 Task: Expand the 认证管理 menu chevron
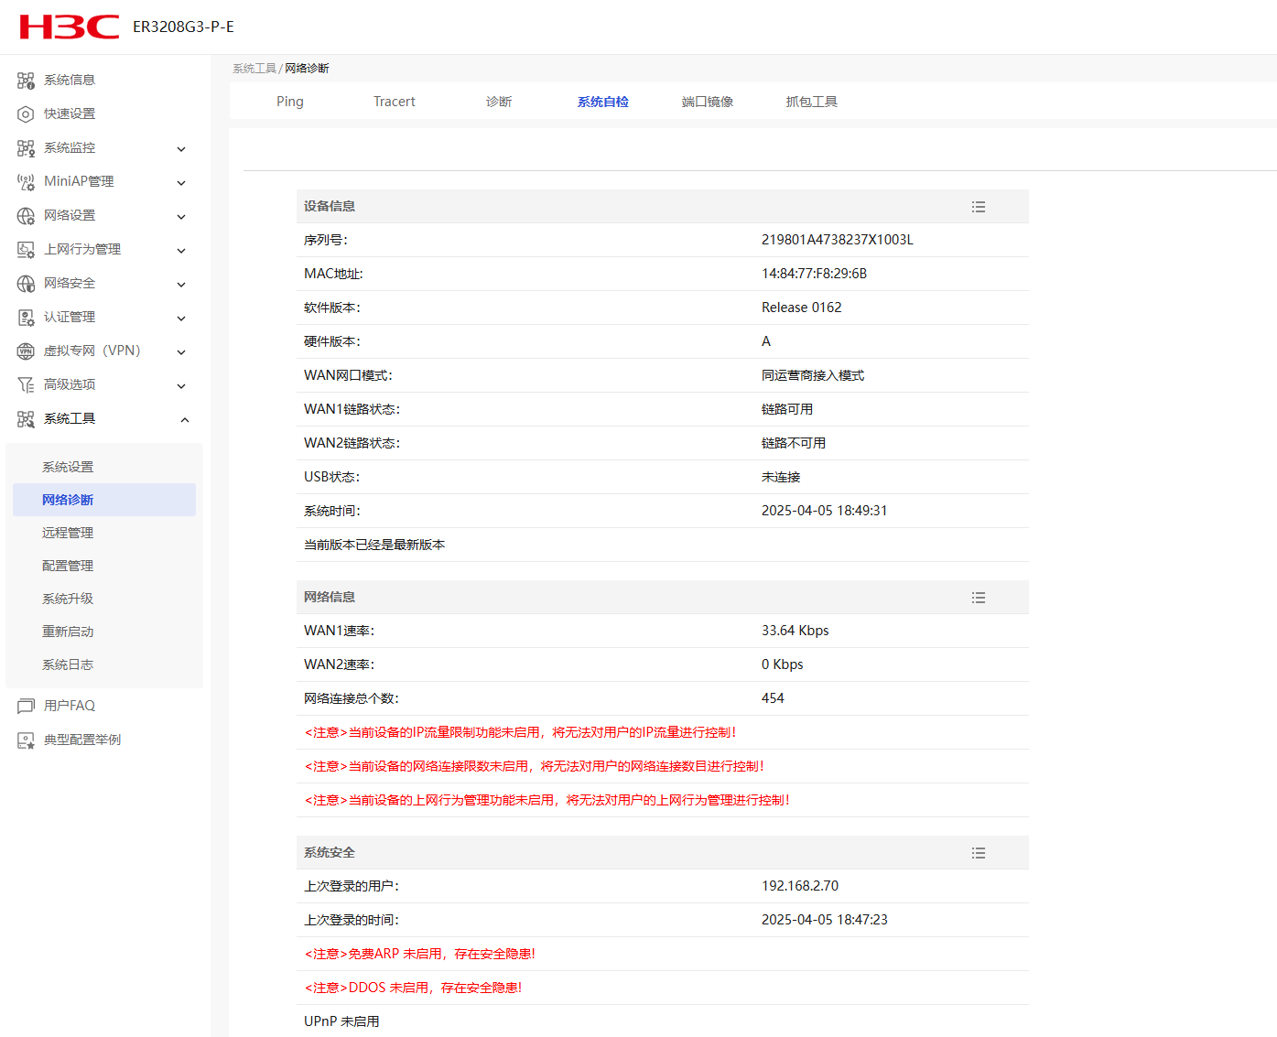point(181,319)
